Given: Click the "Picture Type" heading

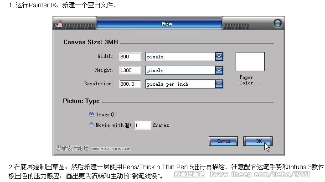Looking at the screenshot, I should click(81, 101).
